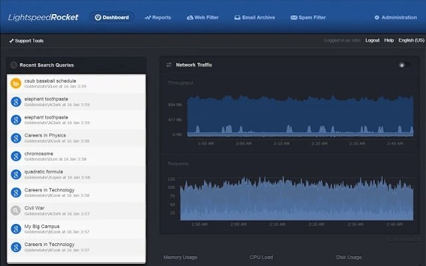Select the Civil War query
This screenshot has width=426, height=266.
coord(77,211)
